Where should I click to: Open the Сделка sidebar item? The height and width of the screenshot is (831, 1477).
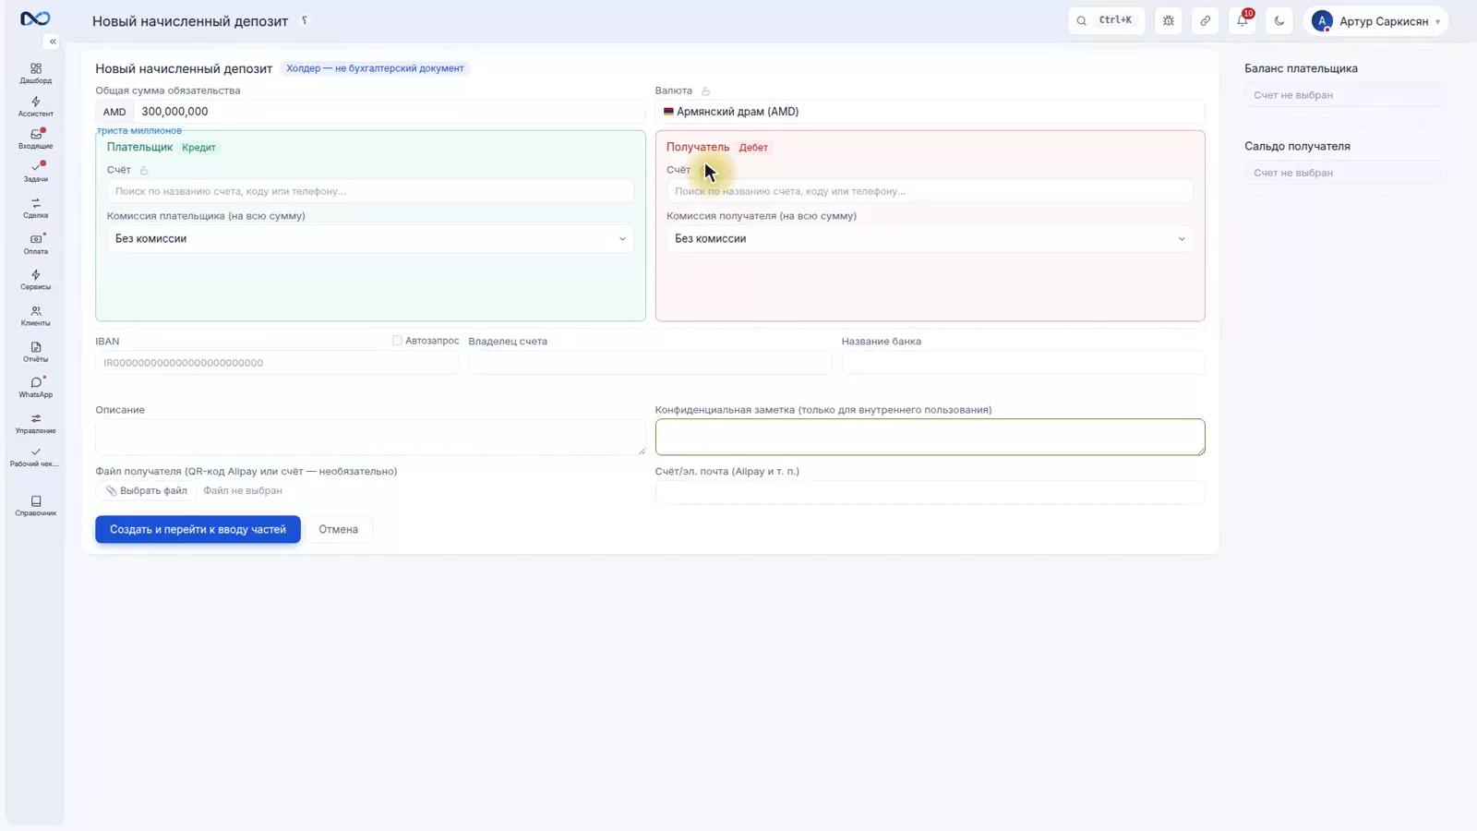[35, 208]
